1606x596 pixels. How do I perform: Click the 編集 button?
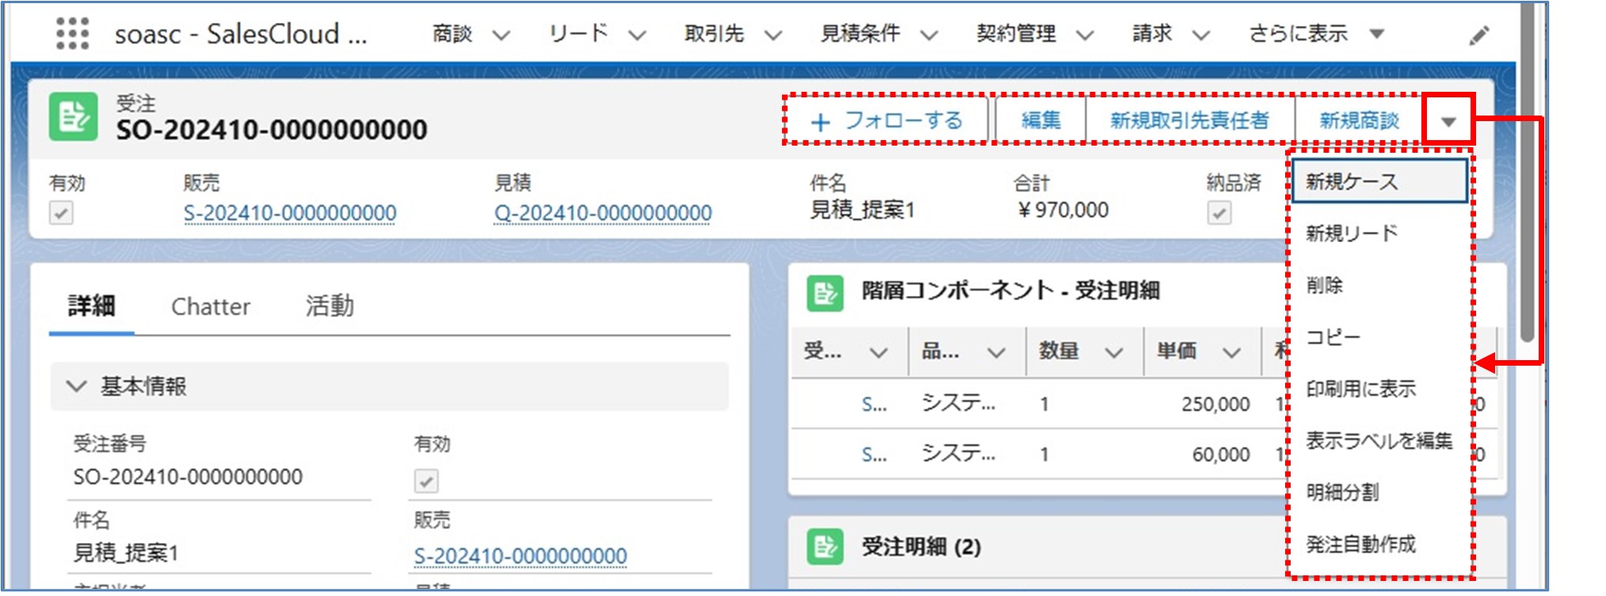coord(1040,120)
